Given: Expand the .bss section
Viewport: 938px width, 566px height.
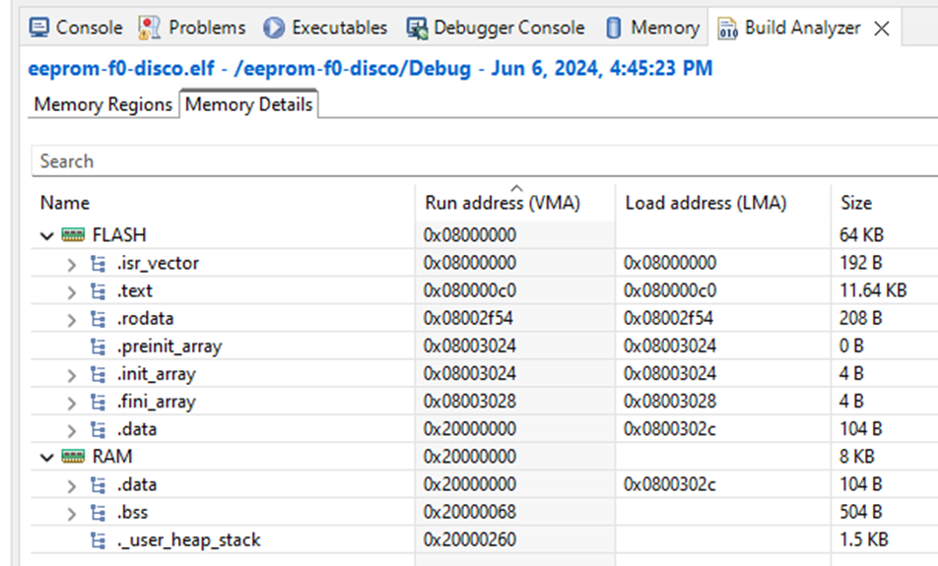Looking at the screenshot, I should pyautogui.click(x=71, y=513).
